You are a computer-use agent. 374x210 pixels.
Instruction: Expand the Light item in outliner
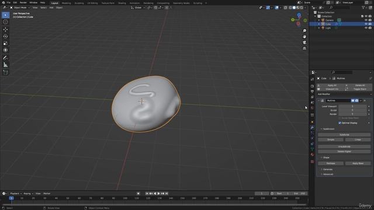click(319, 28)
